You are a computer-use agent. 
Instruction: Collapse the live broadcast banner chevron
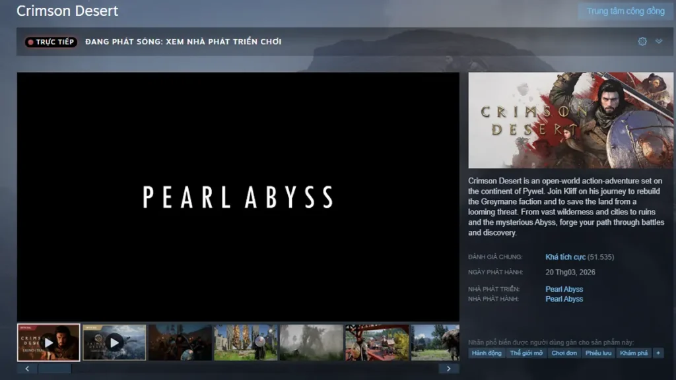tap(659, 42)
